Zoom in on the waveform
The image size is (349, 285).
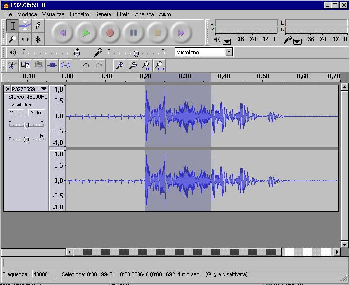120,66
